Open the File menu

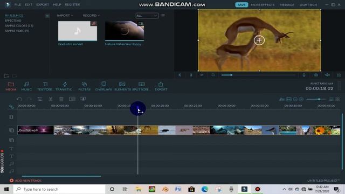point(18,5)
